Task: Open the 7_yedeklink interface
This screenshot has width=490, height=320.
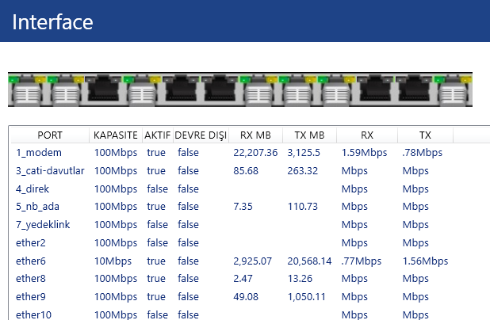Action: click(43, 224)
